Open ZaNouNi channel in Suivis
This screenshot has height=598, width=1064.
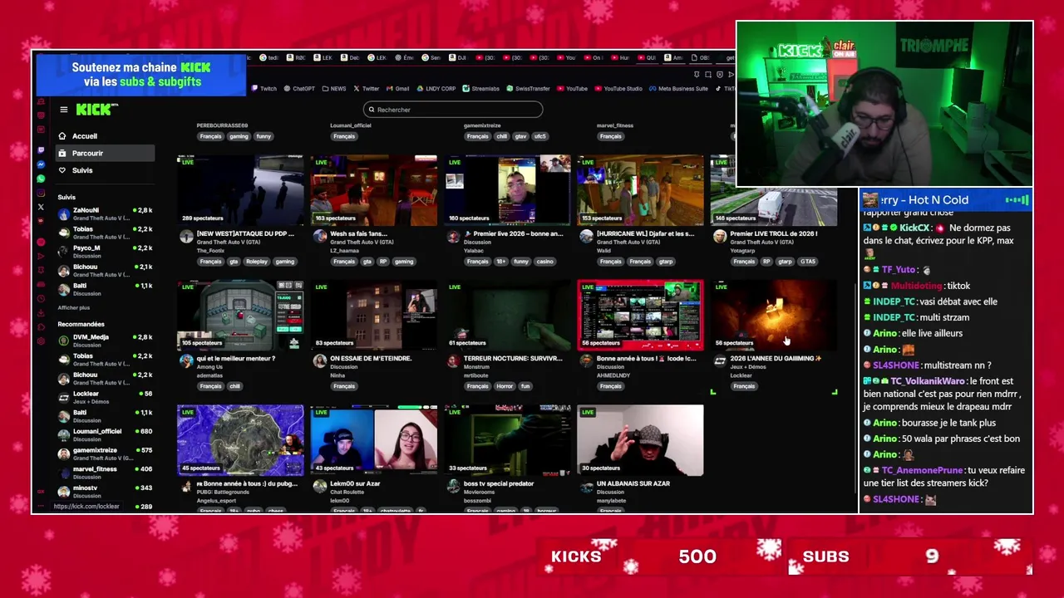point(106,214)
